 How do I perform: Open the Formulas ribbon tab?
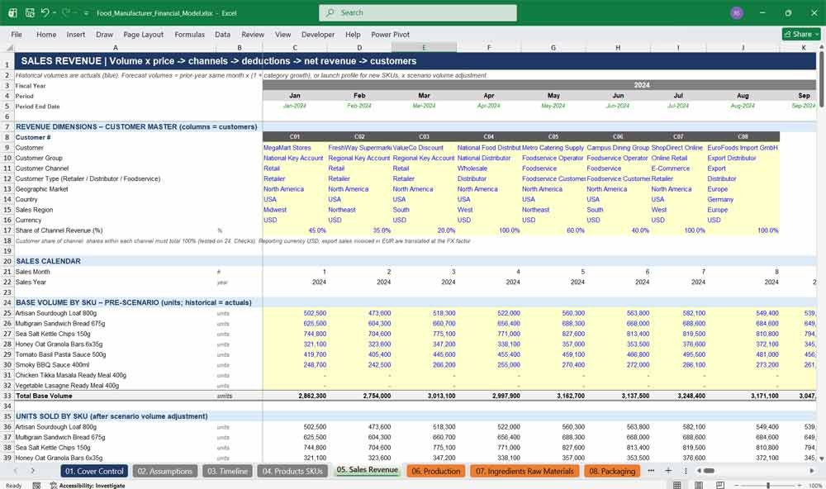[x=190, y=34]
